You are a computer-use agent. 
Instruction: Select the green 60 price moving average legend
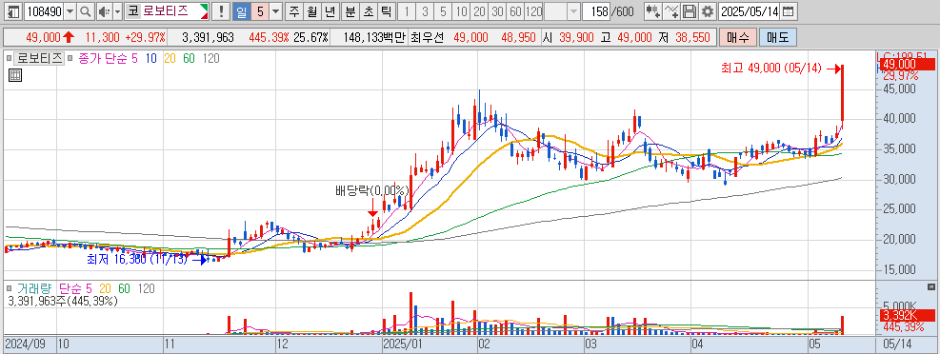[189, 58]
